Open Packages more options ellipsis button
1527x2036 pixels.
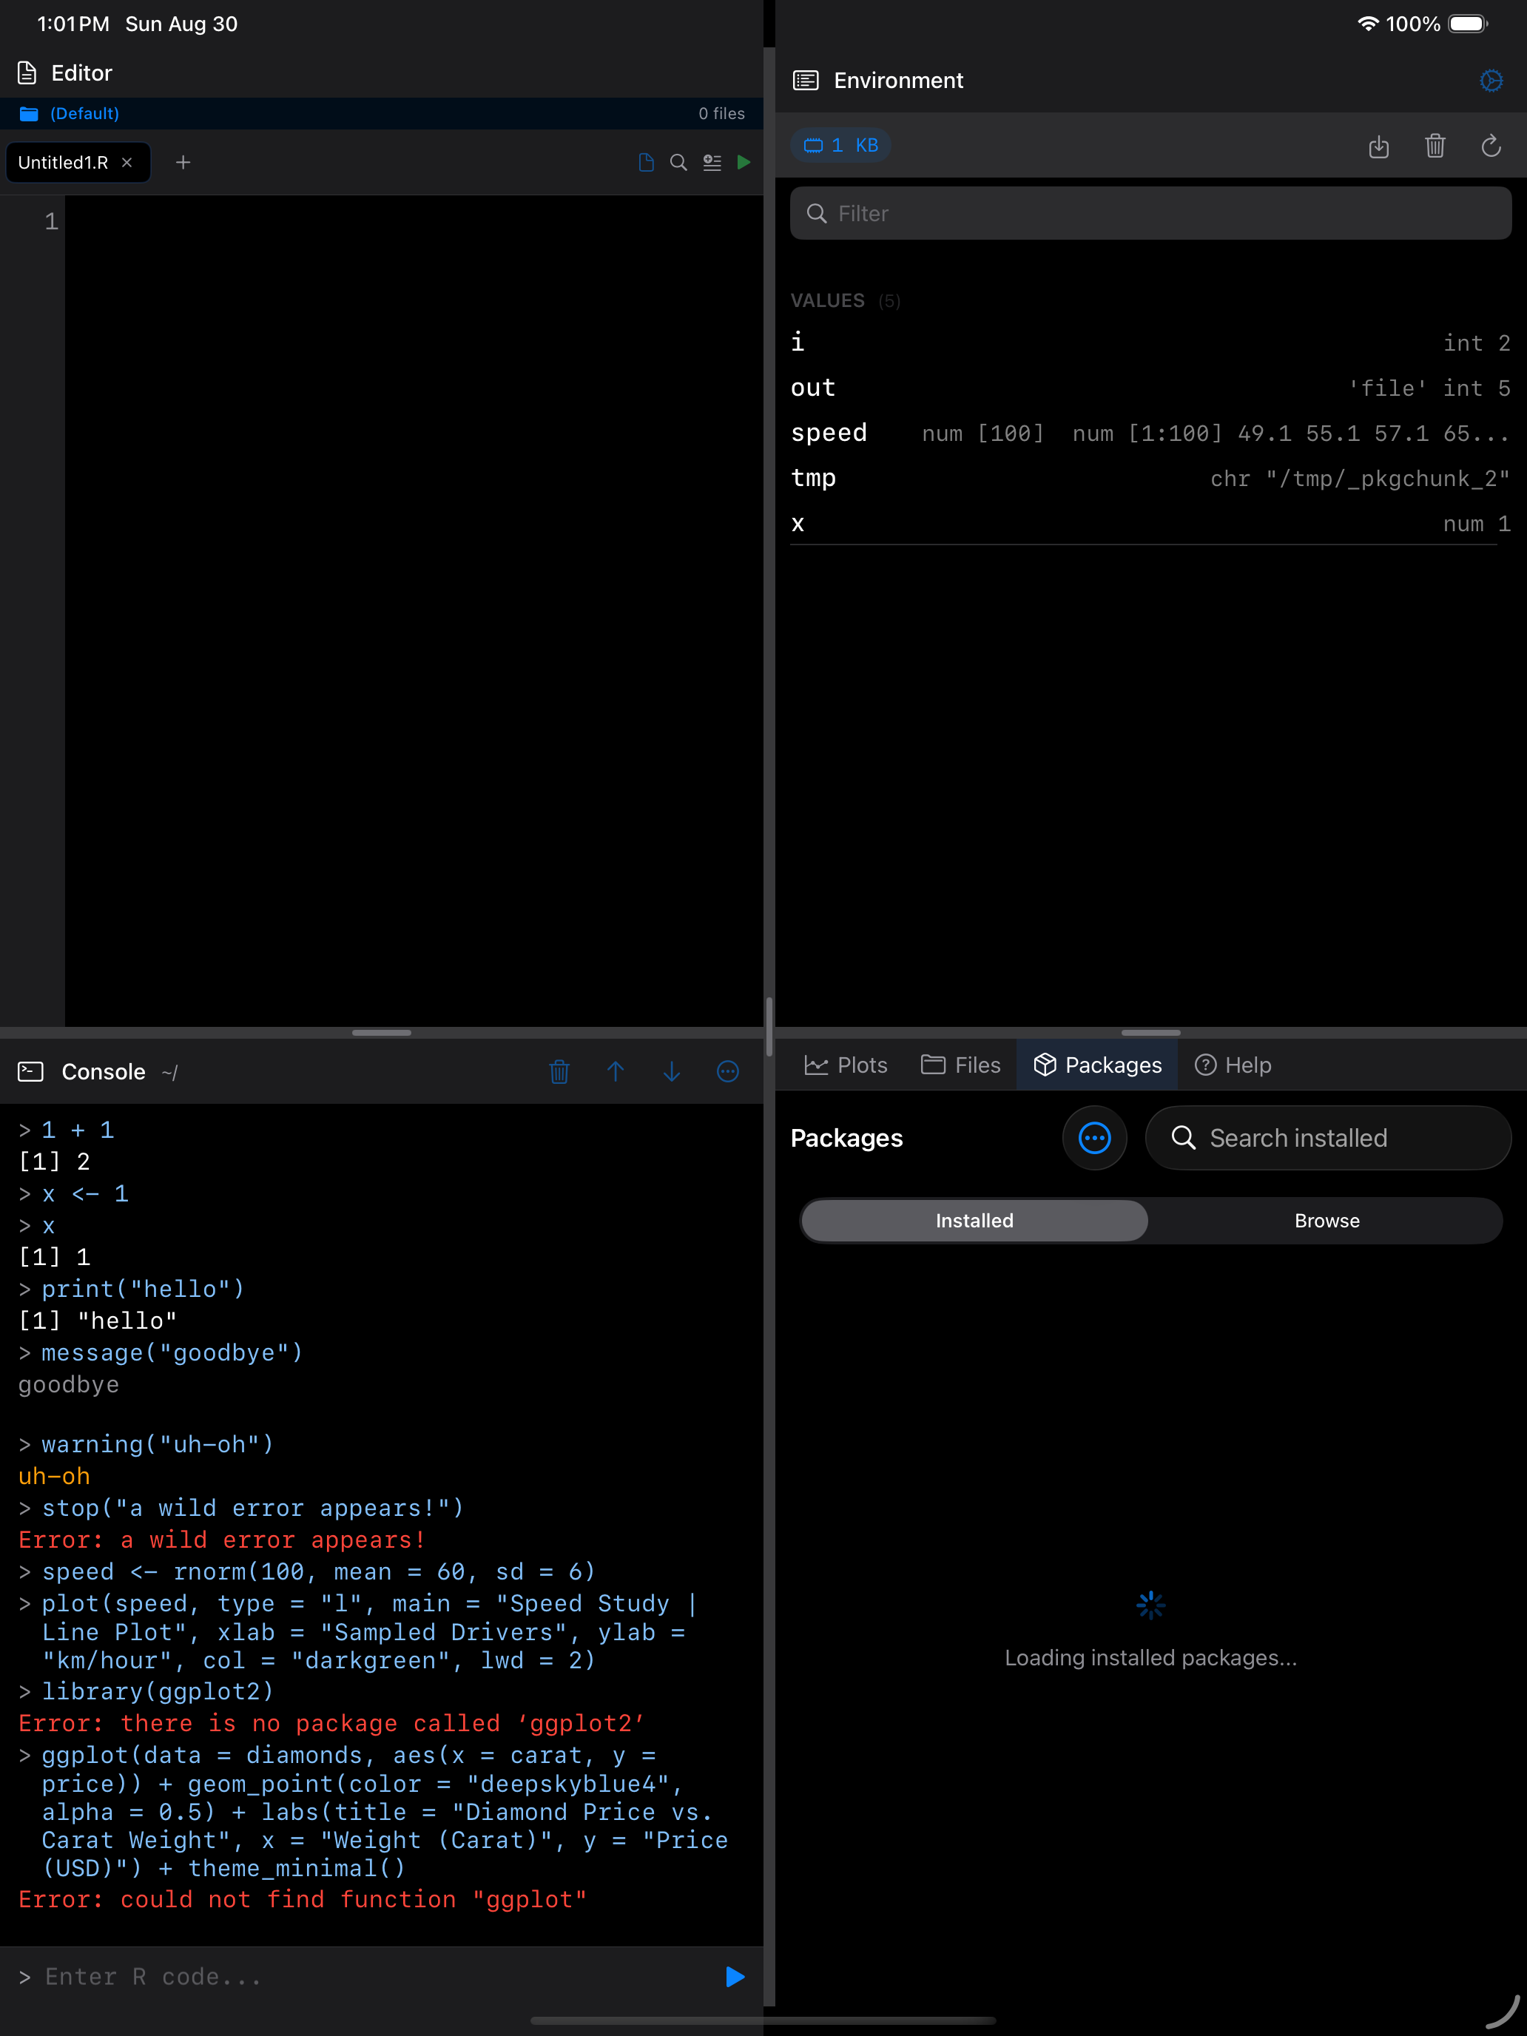click(1094, 1138)
